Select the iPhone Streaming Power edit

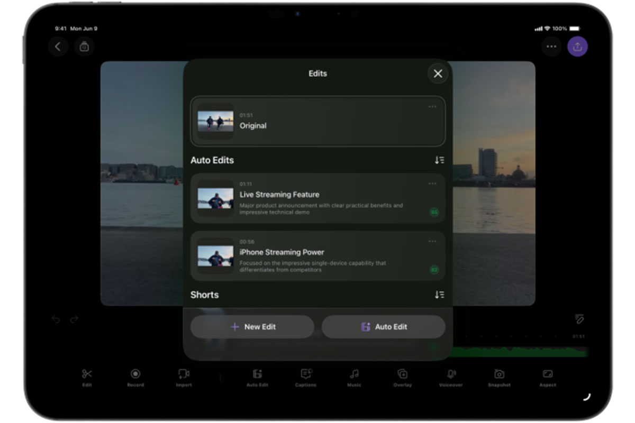tap(317, 256)
